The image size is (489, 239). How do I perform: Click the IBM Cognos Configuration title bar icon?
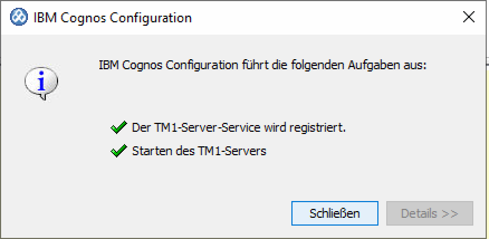pos(19,17)
